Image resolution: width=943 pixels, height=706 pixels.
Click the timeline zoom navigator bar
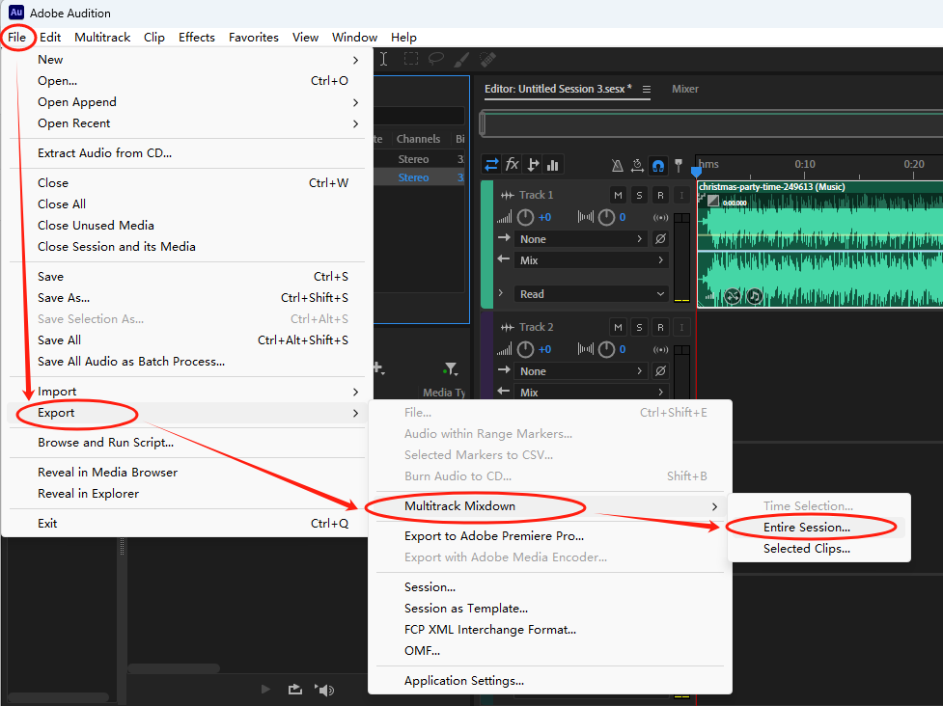(711, 123)
